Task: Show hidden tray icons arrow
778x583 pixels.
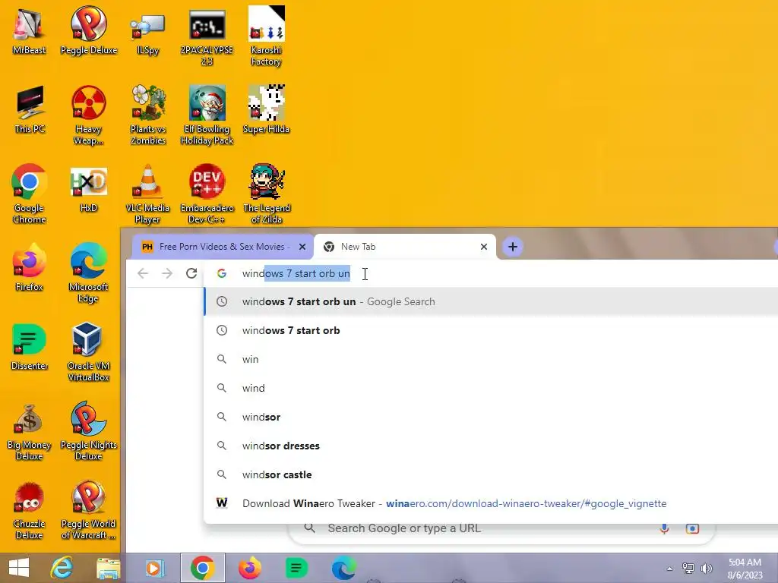Action: click(669, 569)
